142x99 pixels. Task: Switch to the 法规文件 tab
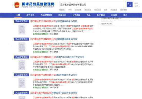tap(62, 15)
